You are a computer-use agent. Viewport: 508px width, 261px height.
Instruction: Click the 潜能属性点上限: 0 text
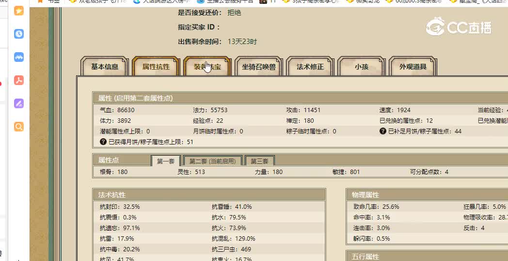(125, 131)
